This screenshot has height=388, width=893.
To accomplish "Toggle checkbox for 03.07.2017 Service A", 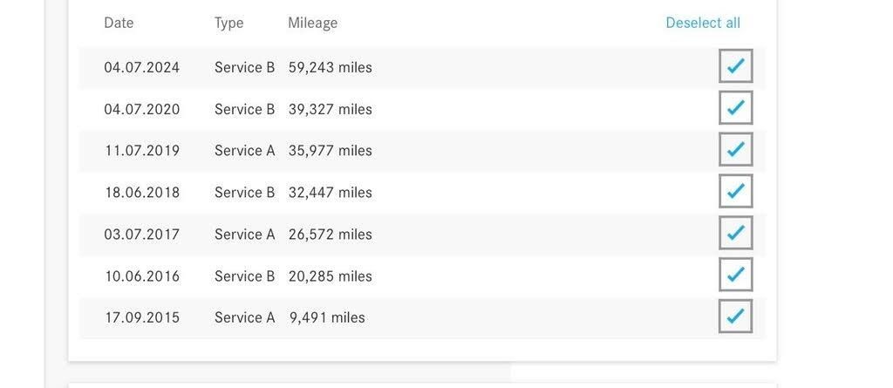I will point(735,233).
